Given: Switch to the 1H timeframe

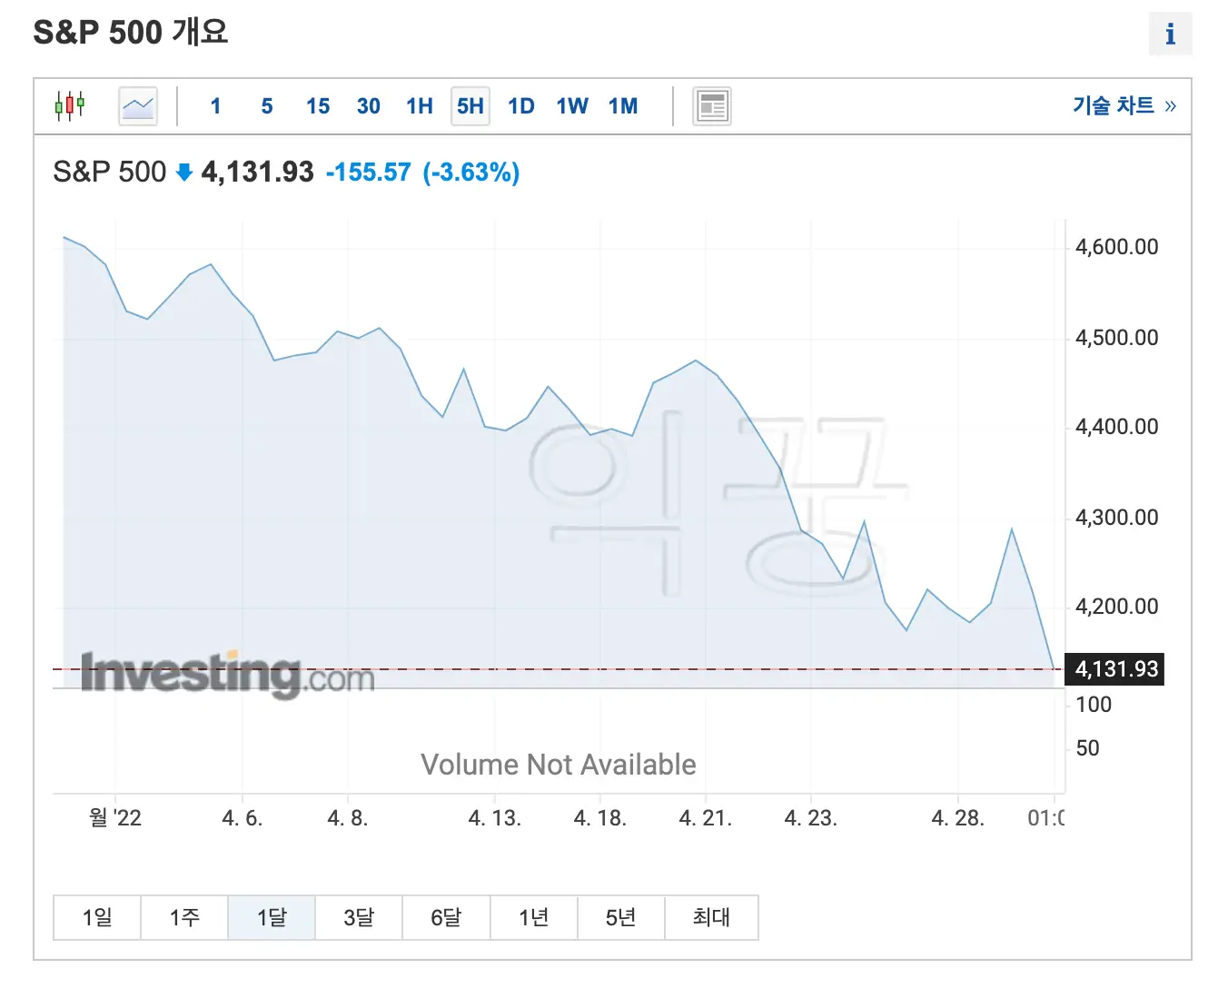Looking at the screenshot, I should point(419,105).
